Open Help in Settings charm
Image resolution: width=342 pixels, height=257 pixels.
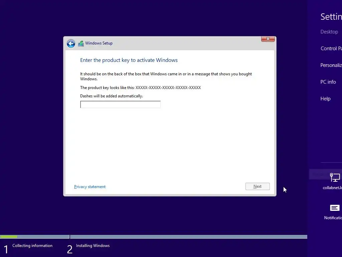pos(325,99)
